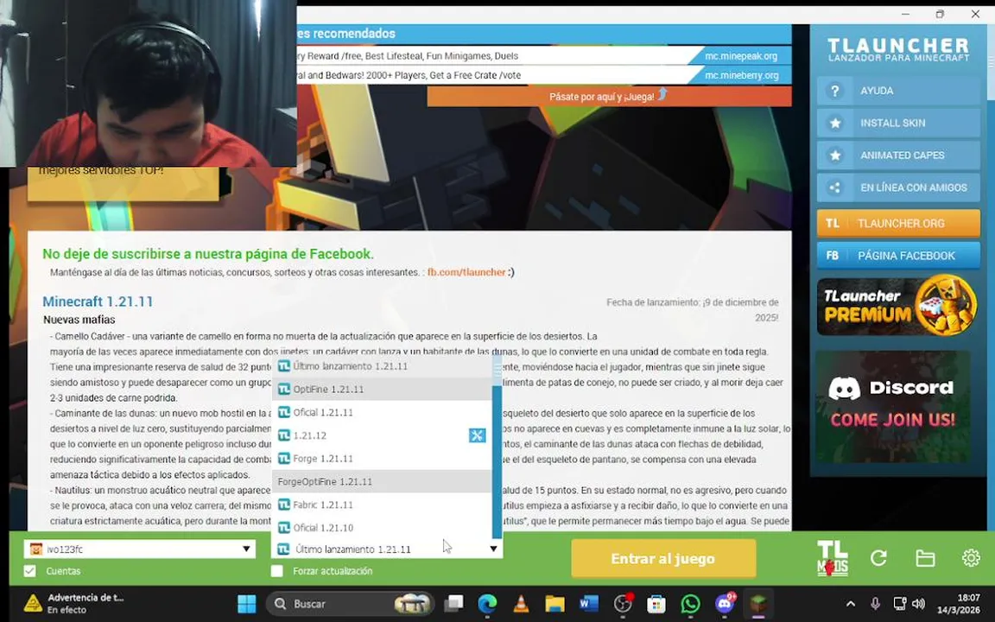The image size is (995, 622).
Task: Click the refresh icon in launcher bar
Action: click(x=879, y=558)
